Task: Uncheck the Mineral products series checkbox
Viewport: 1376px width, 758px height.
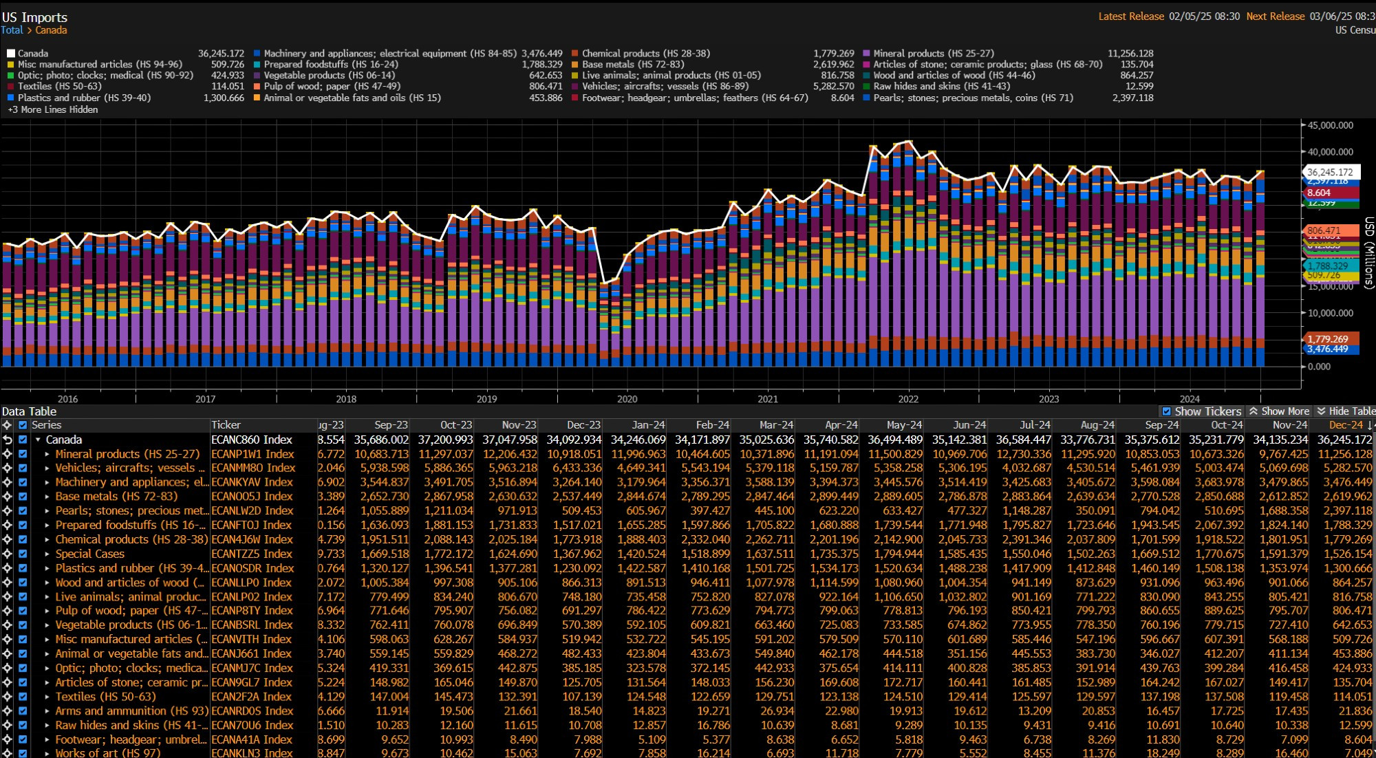Action: pos(23,454)
